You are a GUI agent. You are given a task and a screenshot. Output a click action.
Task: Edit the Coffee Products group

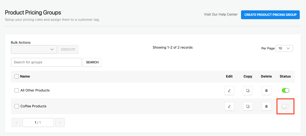[229, 106]
